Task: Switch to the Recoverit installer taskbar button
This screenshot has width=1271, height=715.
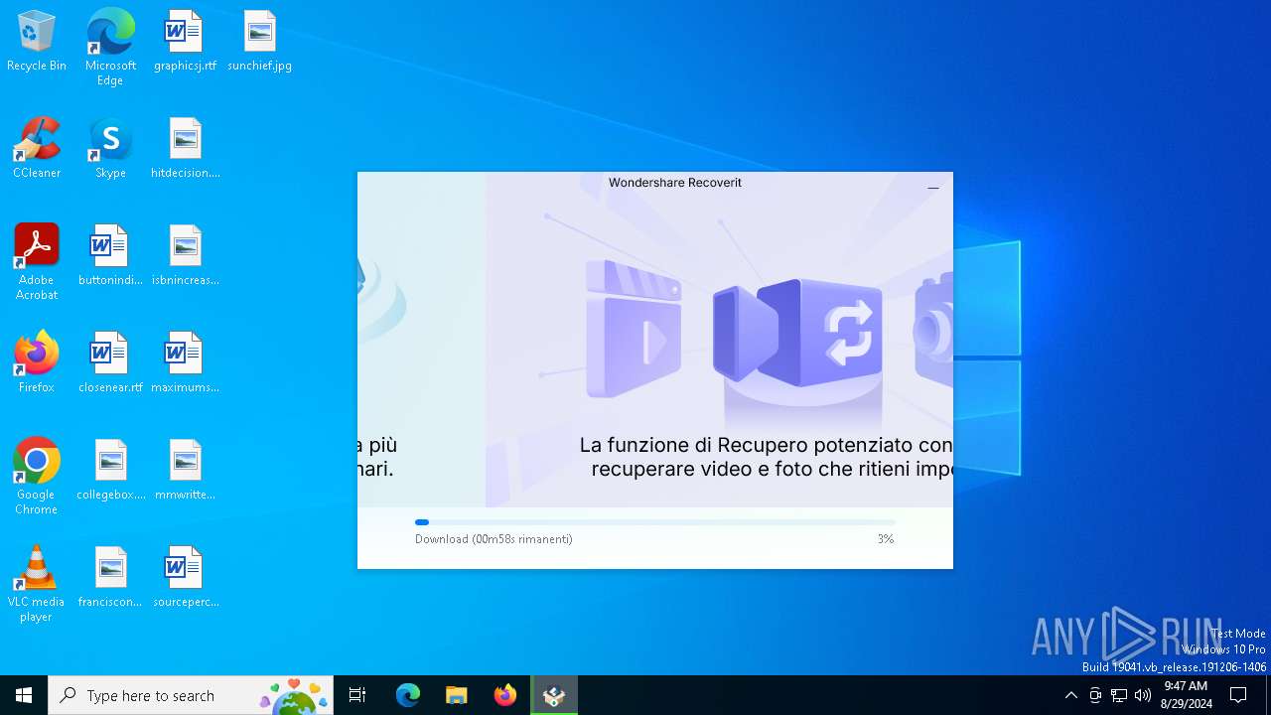Action: (x=554, y=695)
